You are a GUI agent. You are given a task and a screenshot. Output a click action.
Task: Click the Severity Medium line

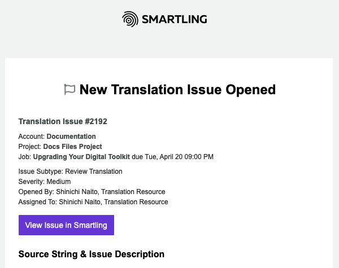[45, 182]
